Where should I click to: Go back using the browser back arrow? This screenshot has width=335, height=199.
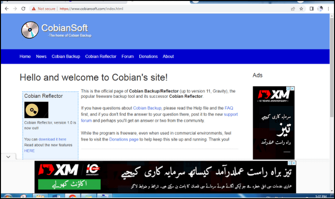tap(7, 9)
